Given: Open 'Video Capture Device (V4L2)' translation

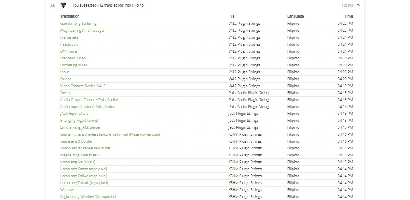Looking at the screenshot, I should pyautogui.click(x=83, y=86).
